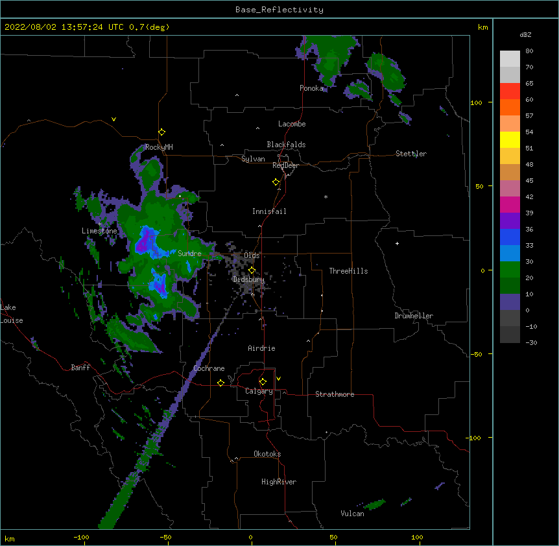Screen dimensions: 559x546
Task: Click the green swatch between 30 and 20 dBZ
Action: 510,270
